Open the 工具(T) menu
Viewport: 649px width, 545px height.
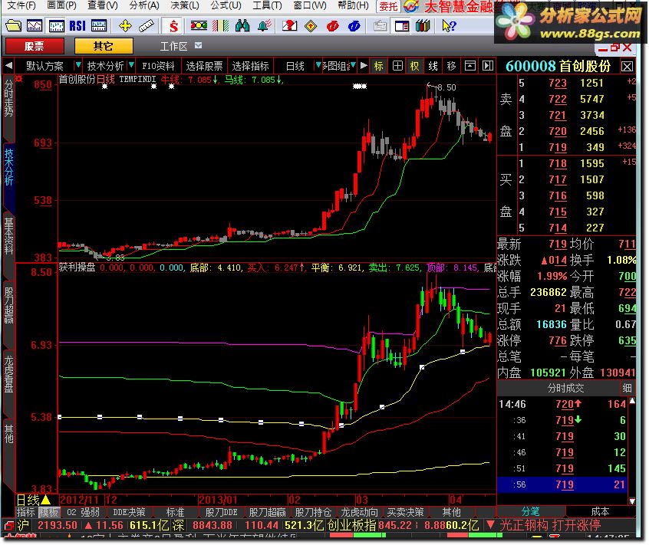click(x=267, y=5)
